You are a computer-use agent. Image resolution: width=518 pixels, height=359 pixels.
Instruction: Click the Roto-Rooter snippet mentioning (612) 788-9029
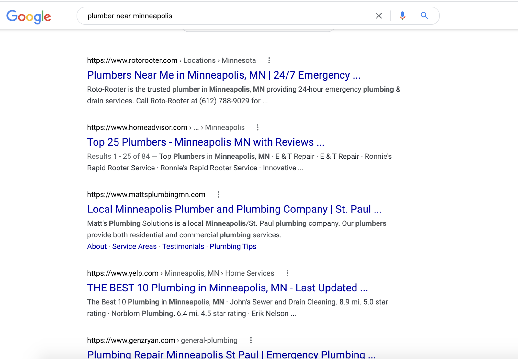pyautogui.click(x=244, y=95)
